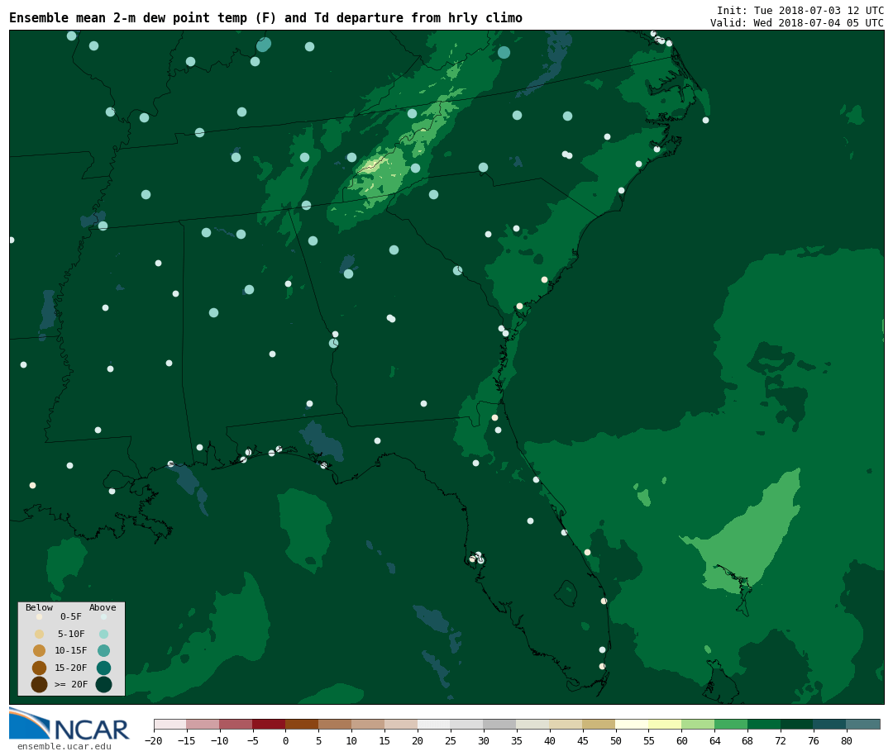Open the ensemble.ucar.edu link
Viewport: 893px width, 756px height.
click(x=64, y=747)
